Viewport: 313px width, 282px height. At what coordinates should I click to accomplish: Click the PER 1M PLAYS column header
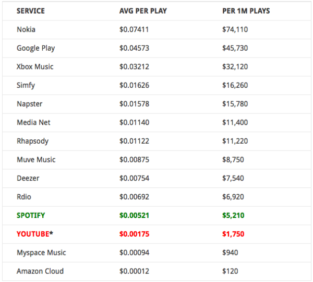[x=246, y=10]
